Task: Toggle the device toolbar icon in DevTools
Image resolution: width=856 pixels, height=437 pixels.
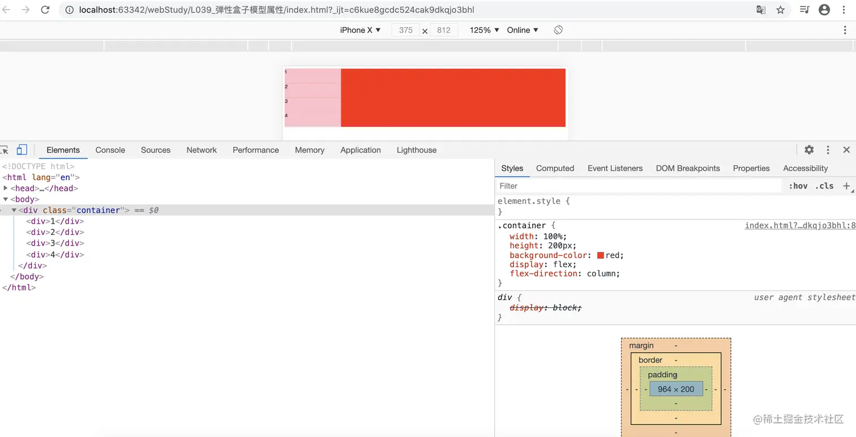Action: pyautogui.click(x=22, y=150)
